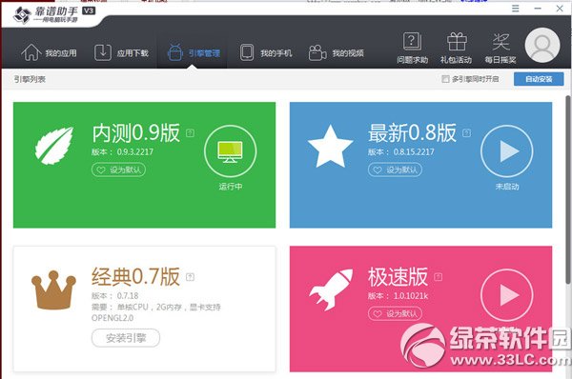572x379 pixels.
Task: Click the user avatar profile picture
Action: [542, 45]
